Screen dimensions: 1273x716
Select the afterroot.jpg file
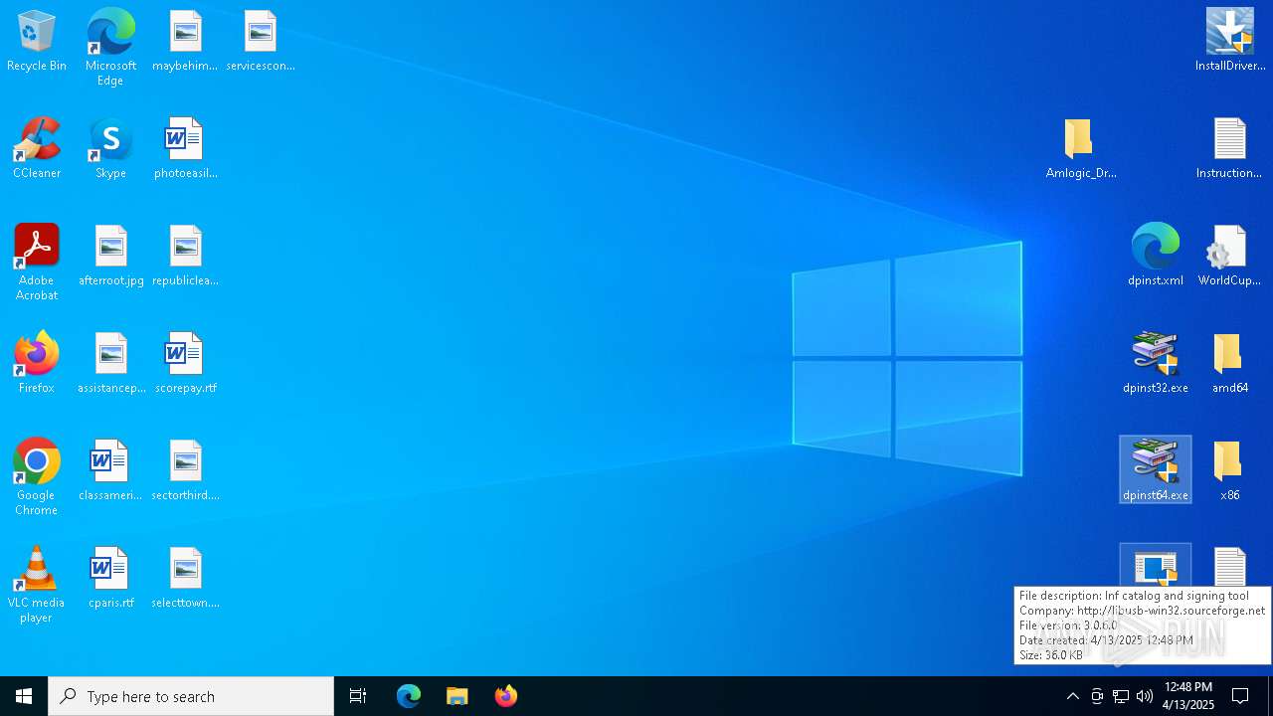110,257
